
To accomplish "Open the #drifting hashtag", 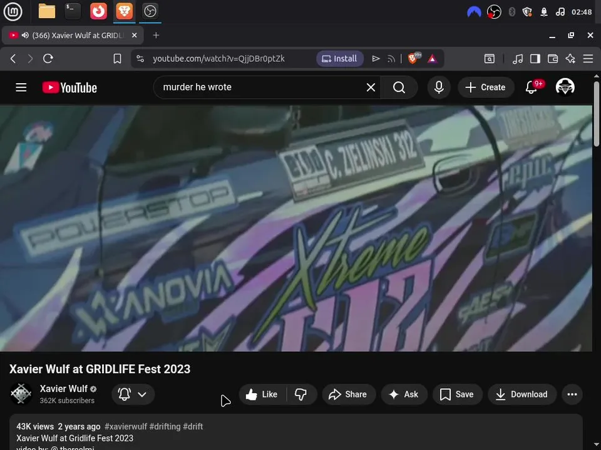I will (x=165, y=426).
